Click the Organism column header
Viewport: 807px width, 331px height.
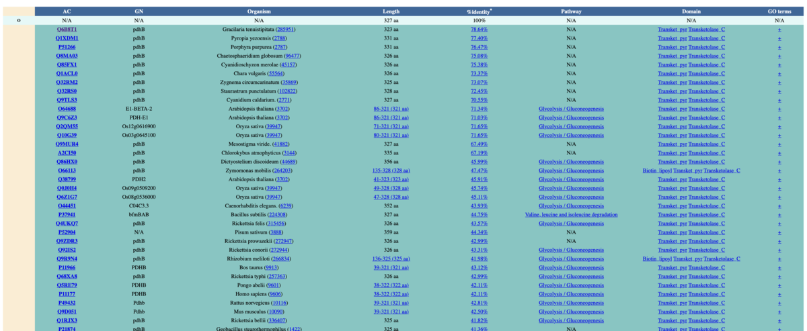pos(259,11)
